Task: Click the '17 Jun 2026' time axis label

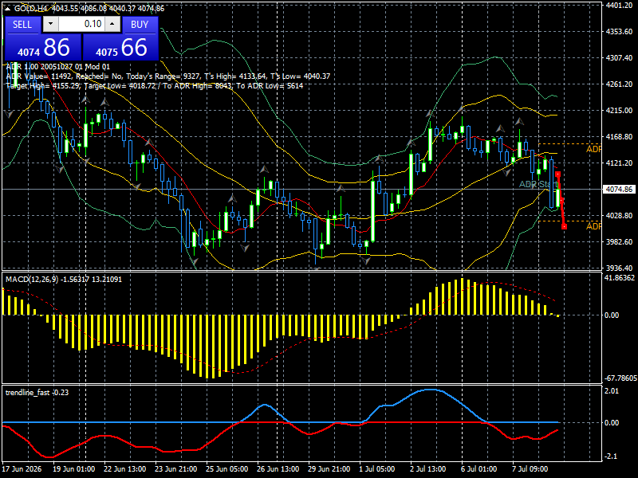Action: tap(22, 469)
